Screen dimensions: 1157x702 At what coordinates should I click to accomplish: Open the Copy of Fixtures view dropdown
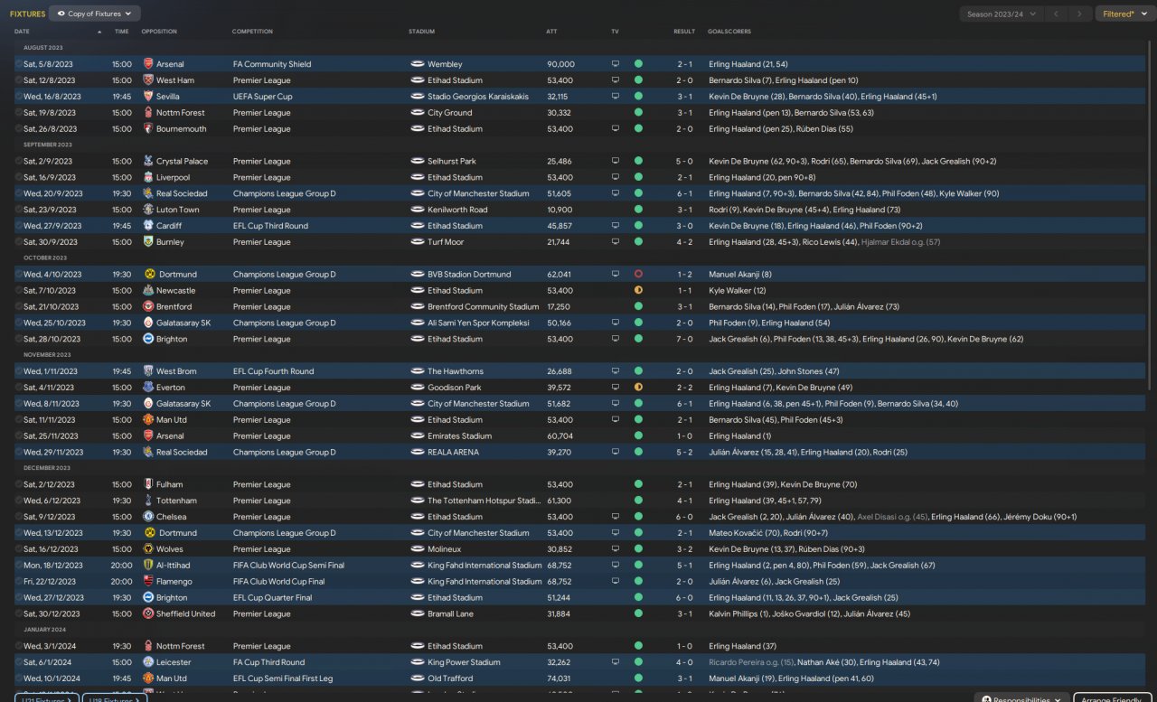pyautogui.click(x=95, y=14)
